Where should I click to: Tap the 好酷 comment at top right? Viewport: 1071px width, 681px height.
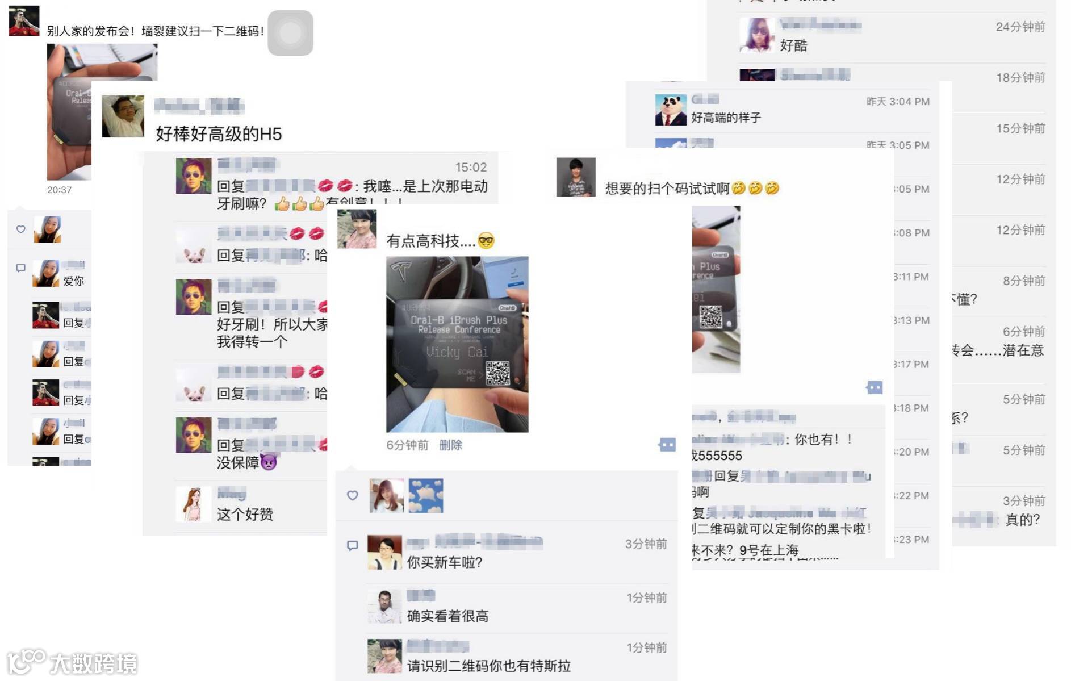[793, 45]
